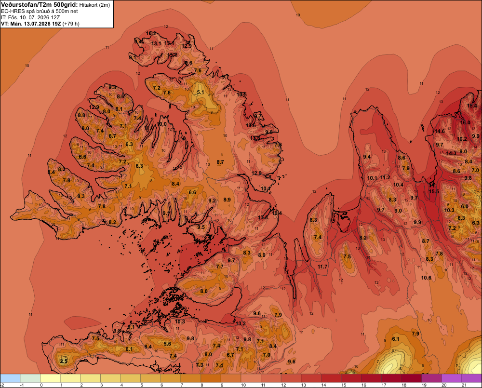The image size is (482, 388).
Task: Click the 10.5 temperature value on the map
Action: (241, 94)
